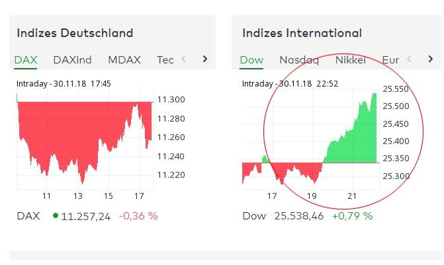Select the DAX tab
Image resolution: width=444 pixels, height=265 pixels.
[26, 60]
